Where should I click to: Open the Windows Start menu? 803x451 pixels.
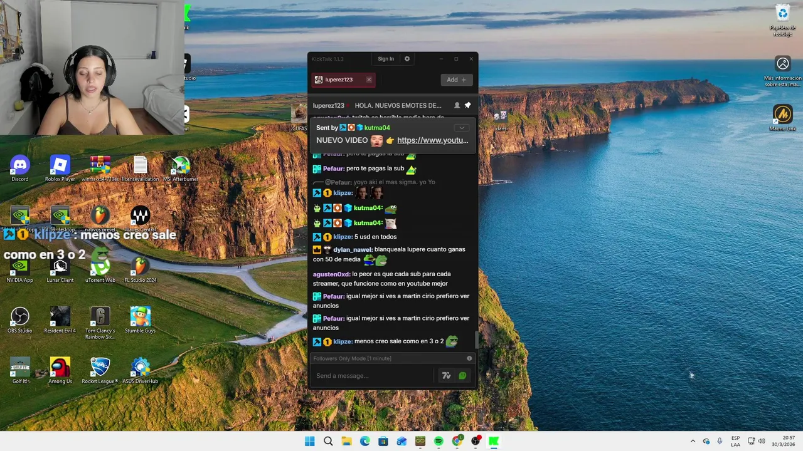tap(309, 442)
